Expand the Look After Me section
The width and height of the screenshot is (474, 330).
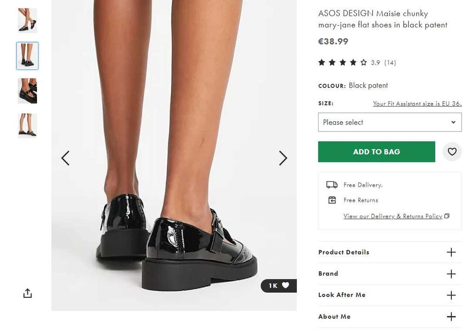pyautogui.click(x=451, y=295)
